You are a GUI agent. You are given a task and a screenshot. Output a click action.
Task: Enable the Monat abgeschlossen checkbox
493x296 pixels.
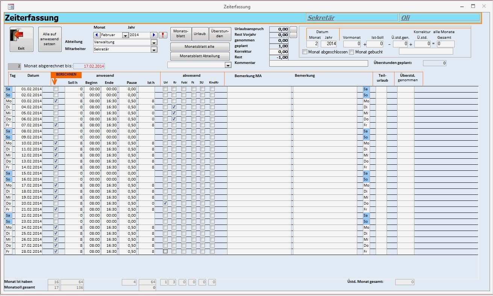click(305, 52)
